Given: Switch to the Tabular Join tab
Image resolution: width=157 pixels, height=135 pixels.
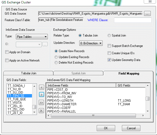Looking at the screenshot, I should (x=29, y=73).
